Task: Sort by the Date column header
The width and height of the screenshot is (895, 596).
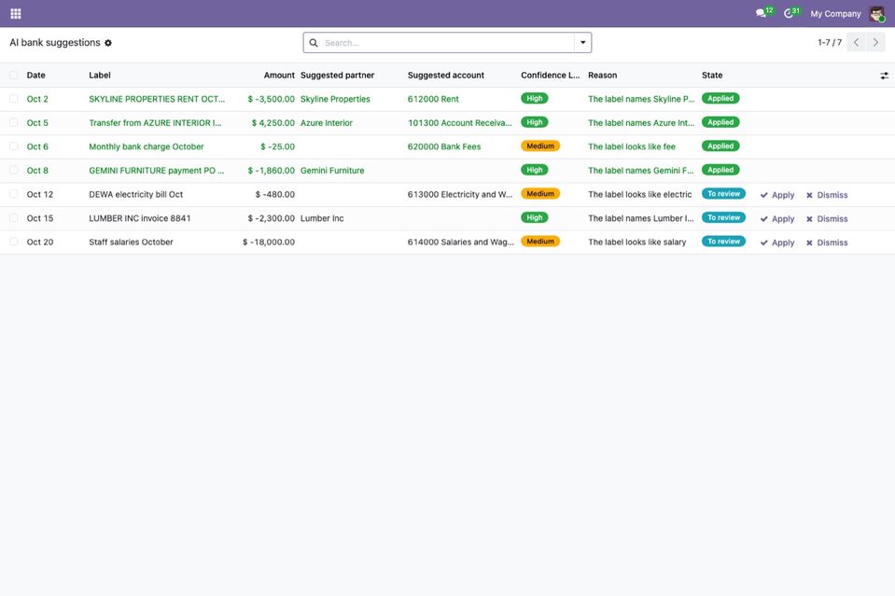Action: coord(36,76)
